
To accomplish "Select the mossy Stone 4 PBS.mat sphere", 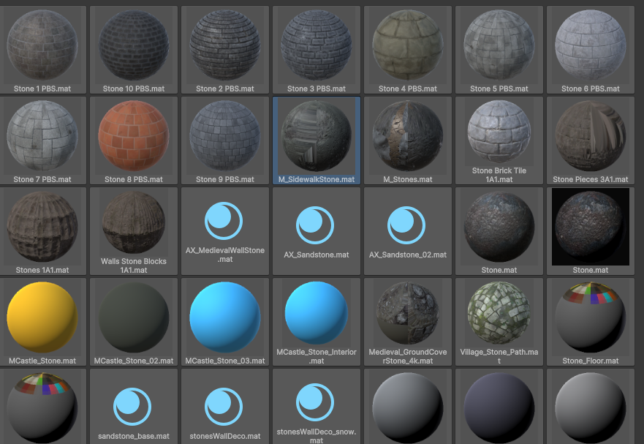I will [408, 45].
